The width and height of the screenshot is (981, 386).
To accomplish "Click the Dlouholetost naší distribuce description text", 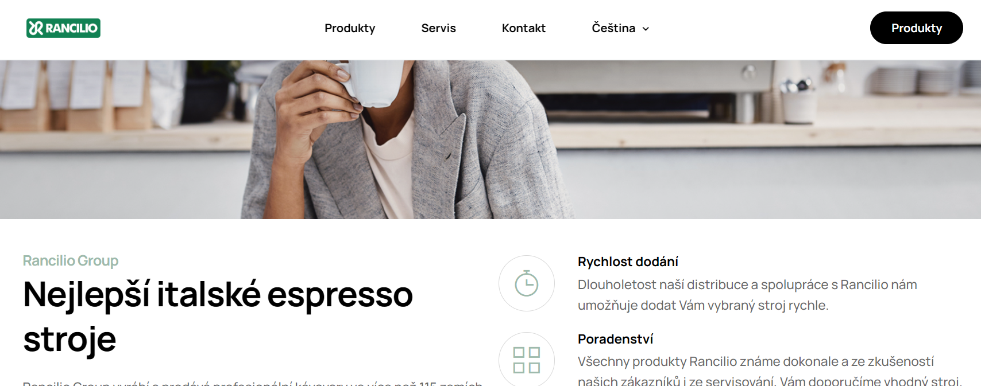I will 747,295.
